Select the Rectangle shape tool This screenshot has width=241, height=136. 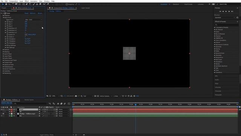click(x=23, y=4)
